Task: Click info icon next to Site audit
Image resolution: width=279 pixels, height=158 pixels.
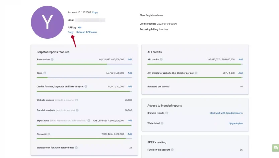Action: [49, 134]
